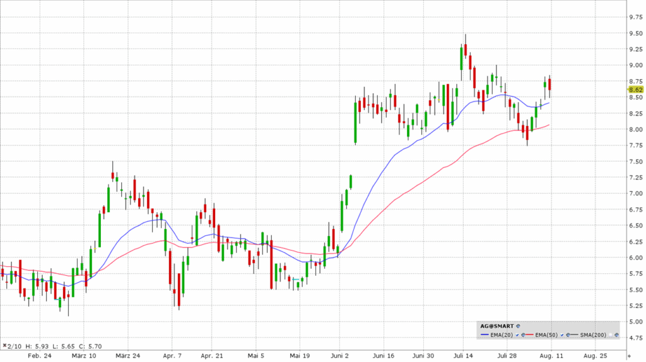Click the yellow 8.62 current price marker

point(636,89)
